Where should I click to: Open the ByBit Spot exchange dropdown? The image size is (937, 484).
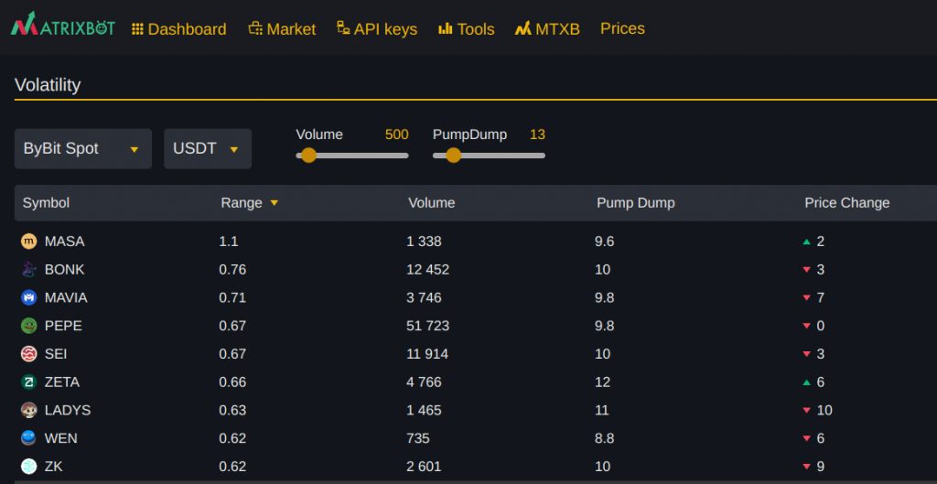pos(83,149)
